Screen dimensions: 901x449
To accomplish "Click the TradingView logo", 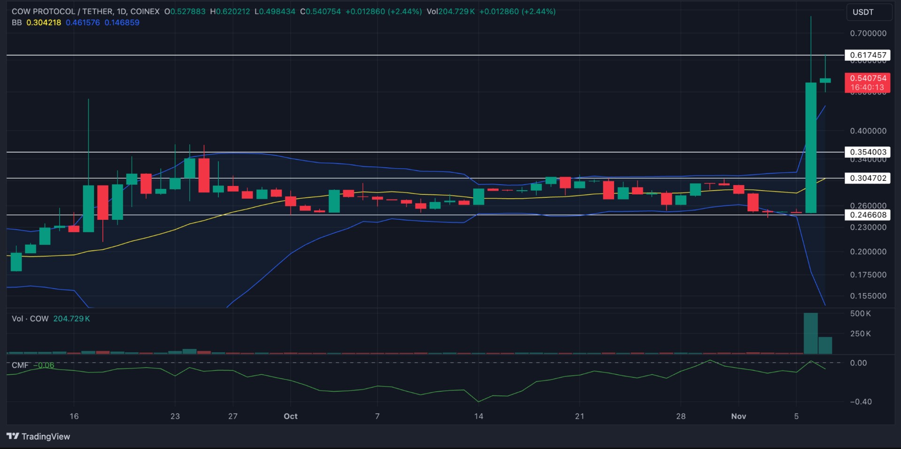I will click(x=39, y=436).
